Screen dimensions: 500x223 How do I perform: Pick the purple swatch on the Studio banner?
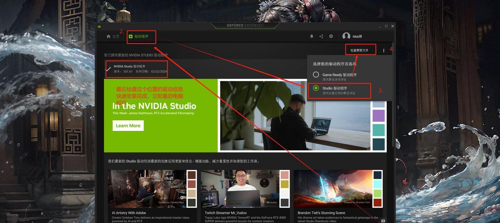378,116
